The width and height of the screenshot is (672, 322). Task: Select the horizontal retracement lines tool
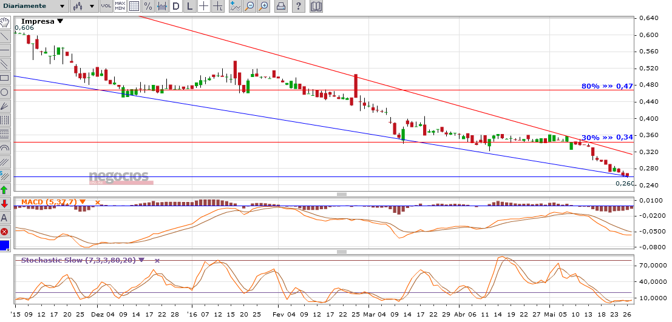point(5,133)
